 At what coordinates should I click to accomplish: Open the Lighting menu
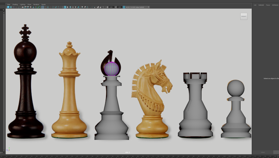[x=23, y=5]
